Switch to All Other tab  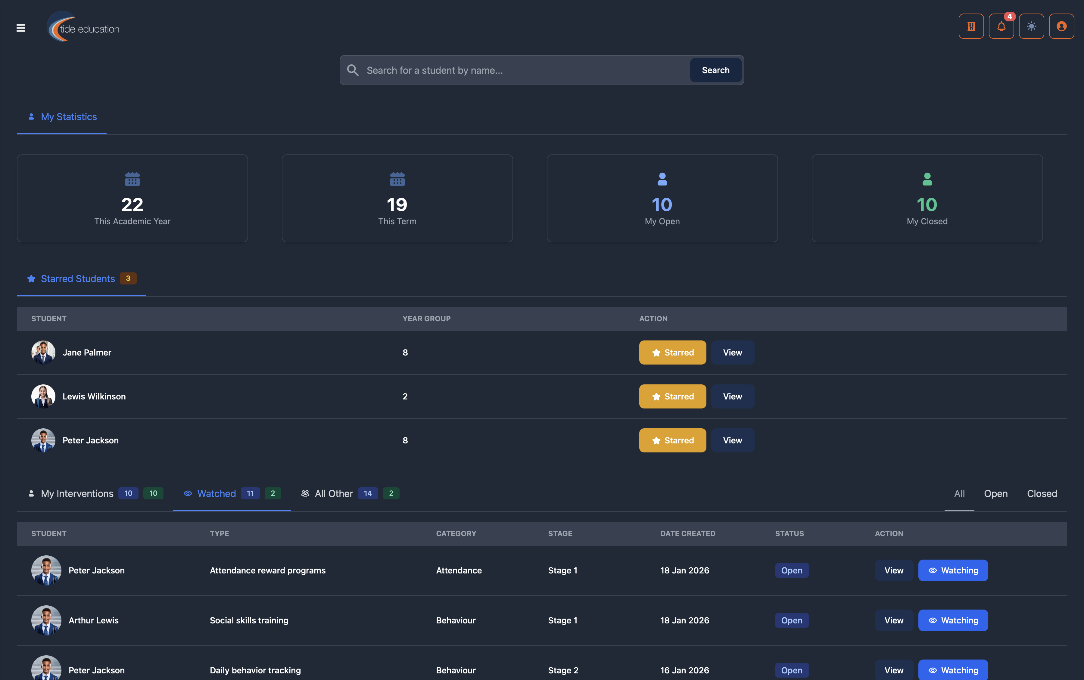coord(334,493)
